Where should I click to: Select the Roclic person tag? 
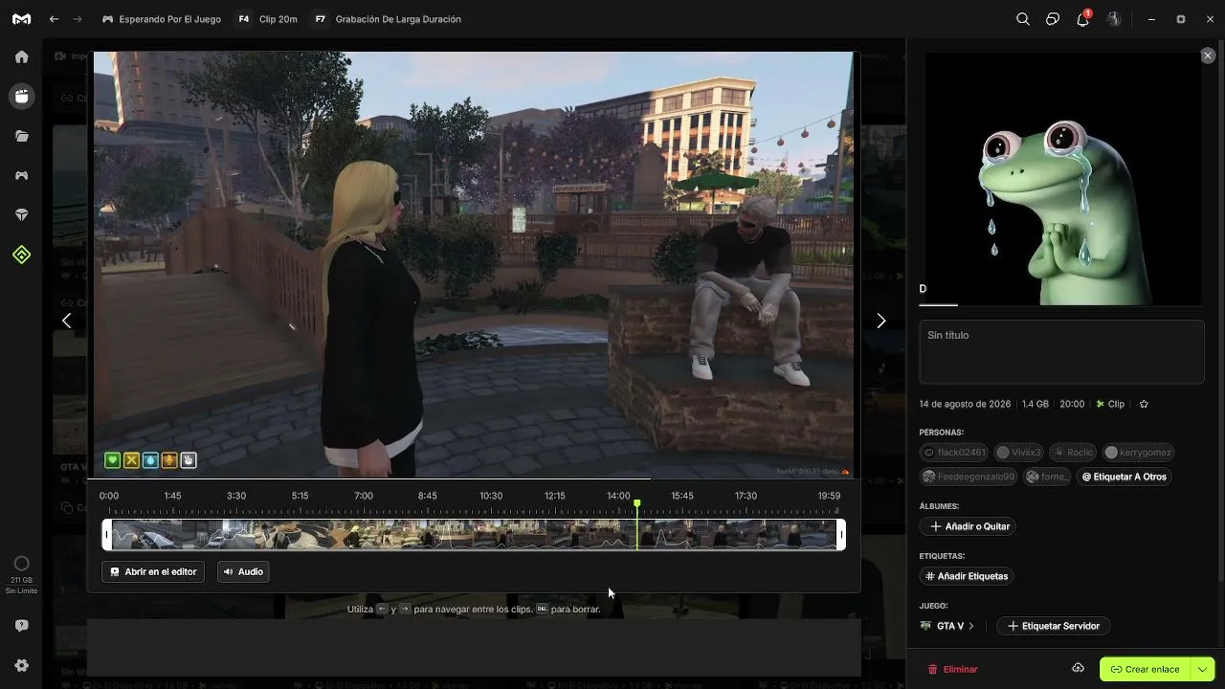[1074, 453]
